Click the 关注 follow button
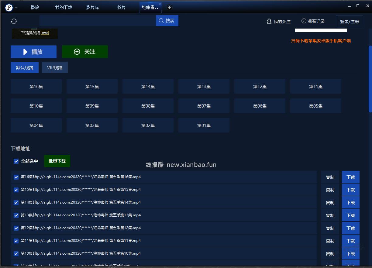 85,52
